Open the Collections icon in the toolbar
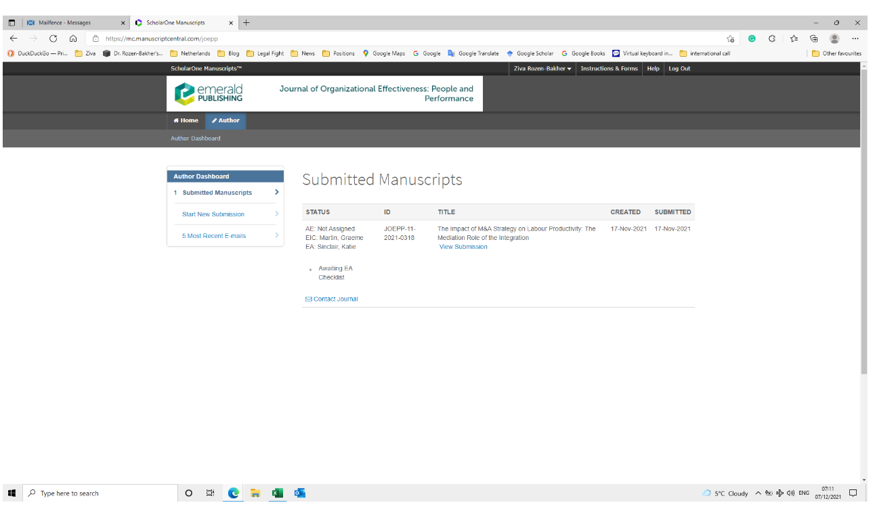The image size is (875, 509). tap(814, 39)
